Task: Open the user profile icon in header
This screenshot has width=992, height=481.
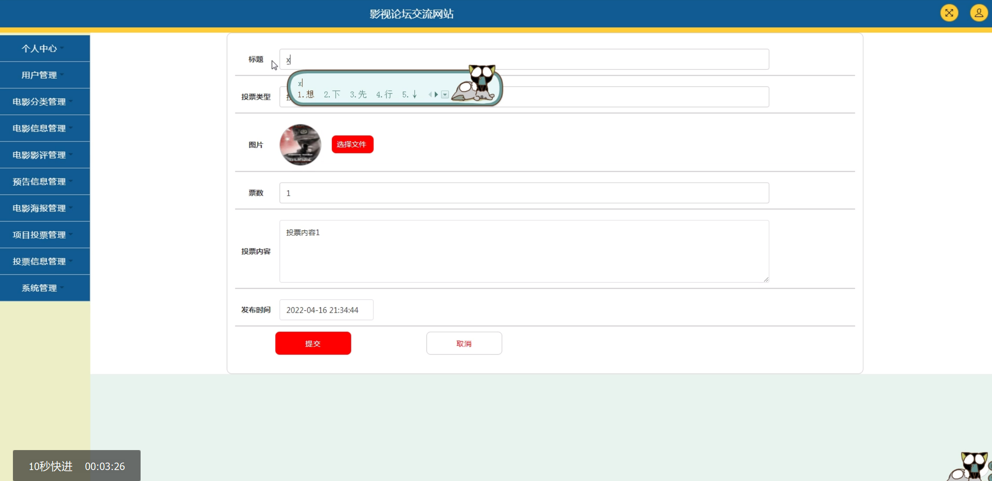Action: click(x=979, y=13)
